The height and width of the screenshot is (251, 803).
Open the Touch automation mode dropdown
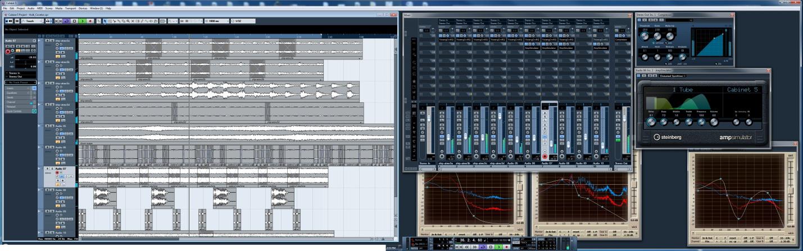(x=32, y=21)
